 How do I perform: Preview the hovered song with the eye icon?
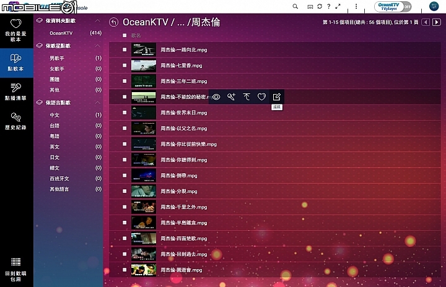[x=216, y=97]
